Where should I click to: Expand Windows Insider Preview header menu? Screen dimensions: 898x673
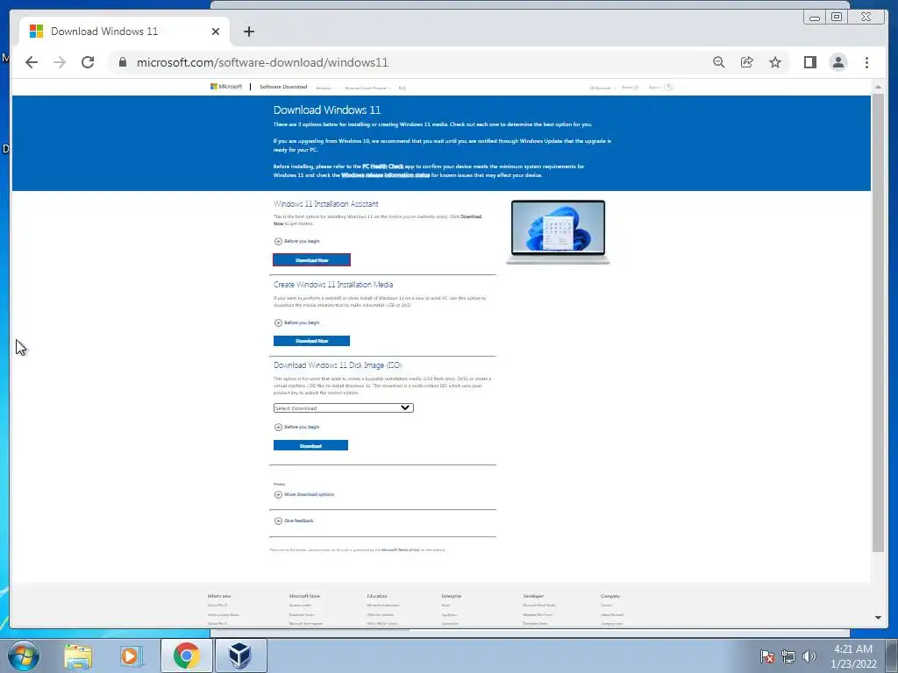coord(367,89)
